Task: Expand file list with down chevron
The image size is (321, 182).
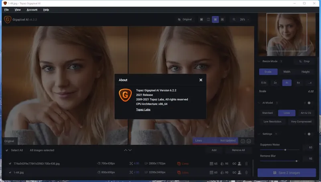Action: (130, 150)
